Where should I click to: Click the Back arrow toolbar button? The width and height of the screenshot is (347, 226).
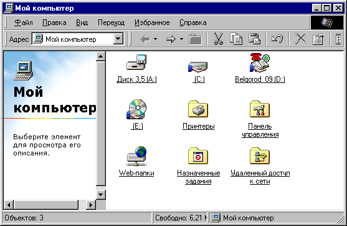pyautogui.click(x=145, y=39)
